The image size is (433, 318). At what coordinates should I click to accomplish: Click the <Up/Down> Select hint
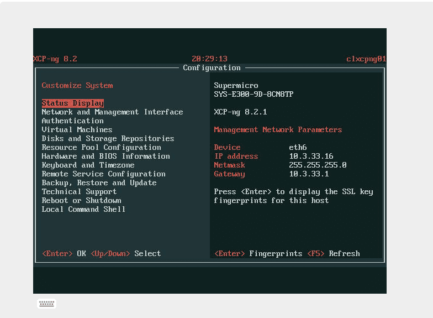point(126,253)
